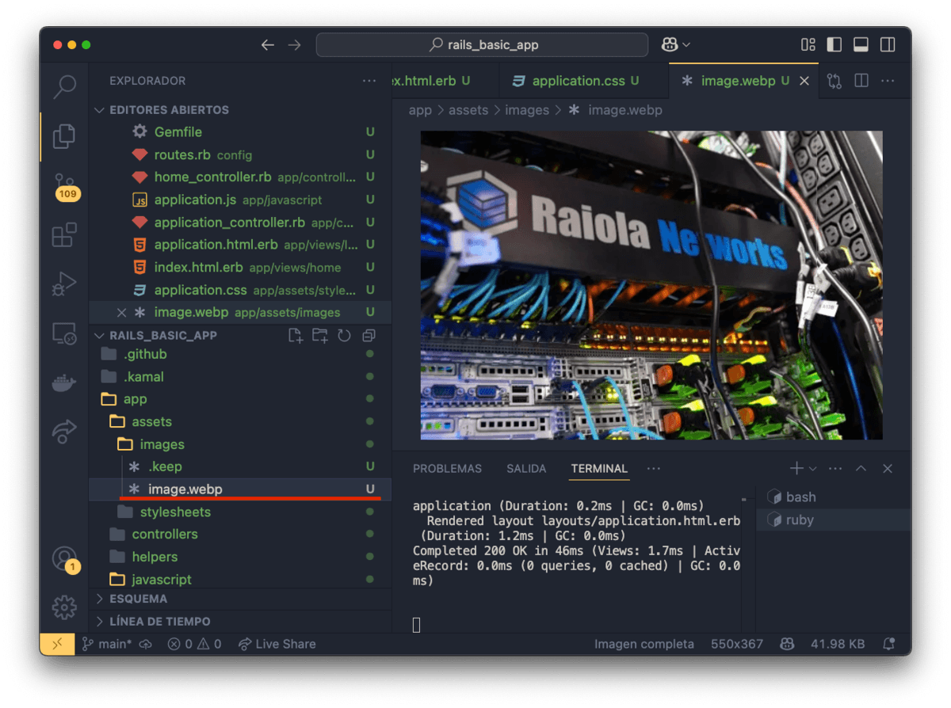Screen dimensions: 951x708
Task: Go back with the left arrow
Action: point(268,45)
